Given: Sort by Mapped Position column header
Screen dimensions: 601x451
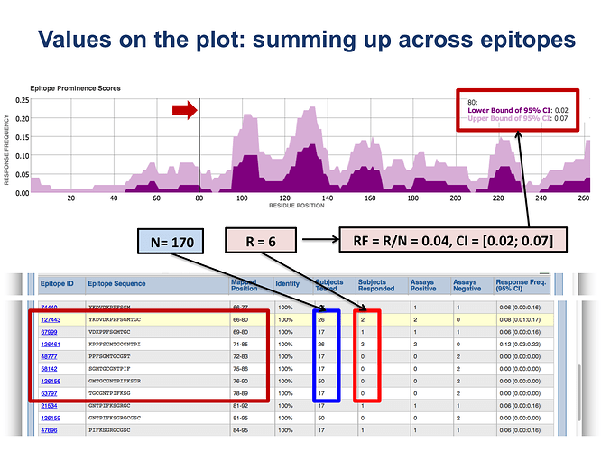Looking at the screenshot, I should click(244, 287).
